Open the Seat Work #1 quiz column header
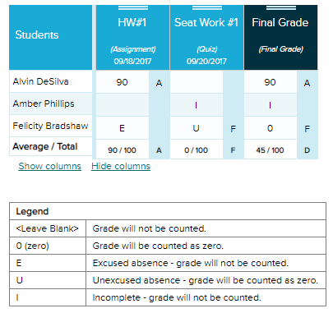Viewport: 333px width, 313px height. click(207, 38)
